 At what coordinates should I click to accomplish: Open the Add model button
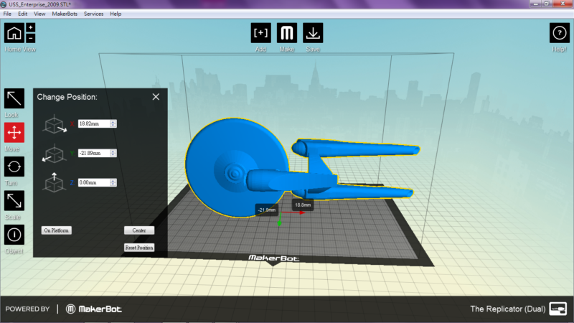pos(260,33)
